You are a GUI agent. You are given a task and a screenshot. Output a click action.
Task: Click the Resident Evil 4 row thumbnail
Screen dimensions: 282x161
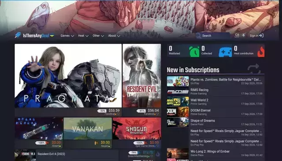tap(25, 155)
